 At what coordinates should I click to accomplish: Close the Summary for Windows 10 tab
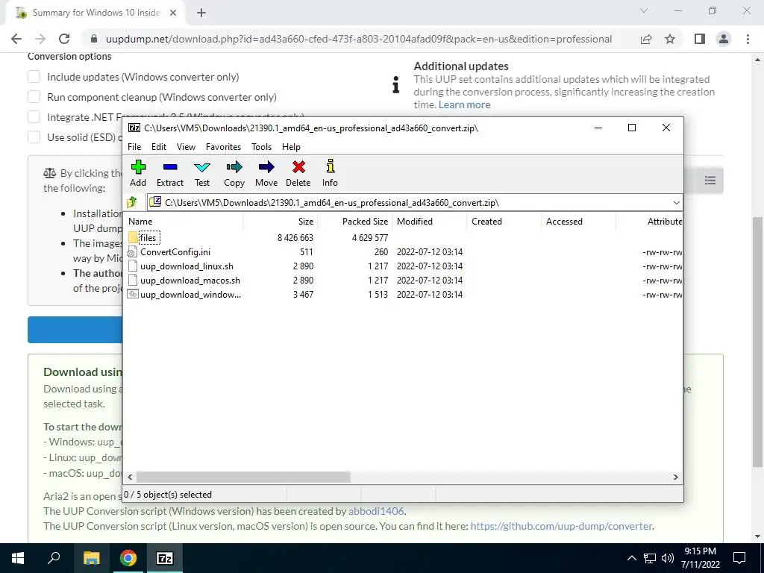[x=173, y=13]
